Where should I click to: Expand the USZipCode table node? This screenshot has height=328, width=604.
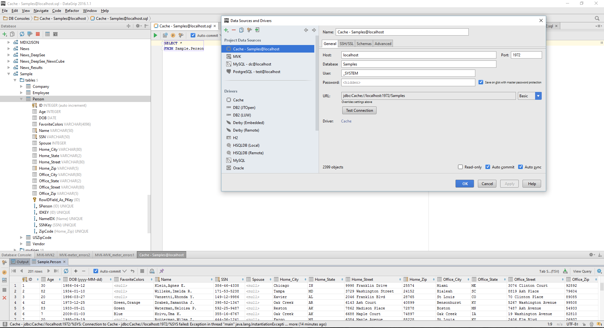click(21, 237)
